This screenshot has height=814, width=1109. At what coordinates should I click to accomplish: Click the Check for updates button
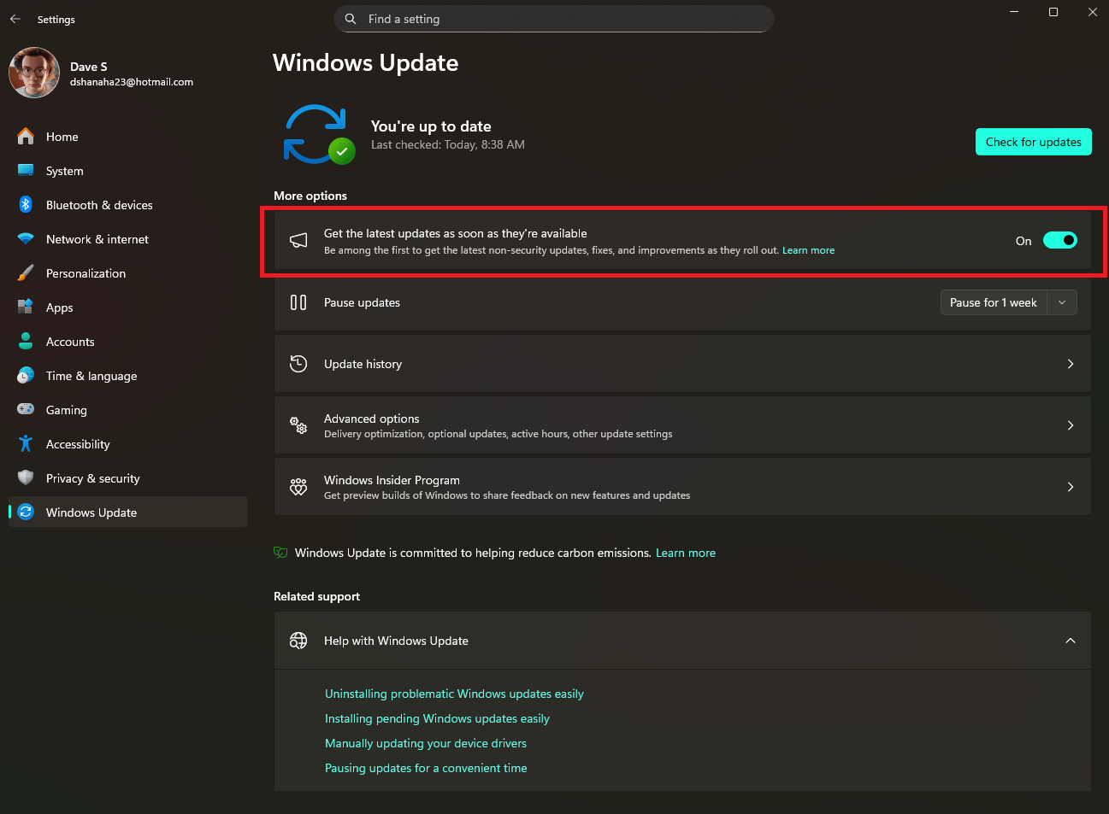pos(1033,142)
